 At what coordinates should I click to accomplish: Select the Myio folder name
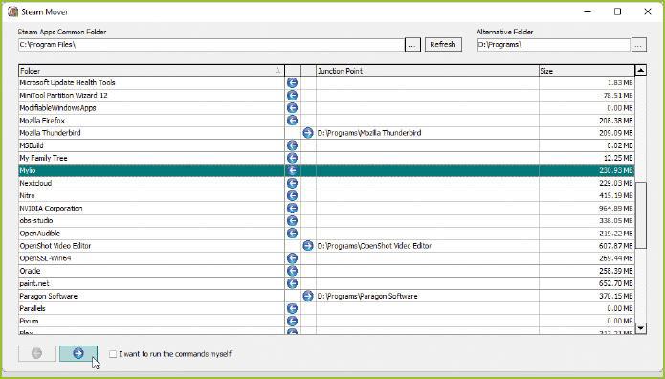coord(28,170)
